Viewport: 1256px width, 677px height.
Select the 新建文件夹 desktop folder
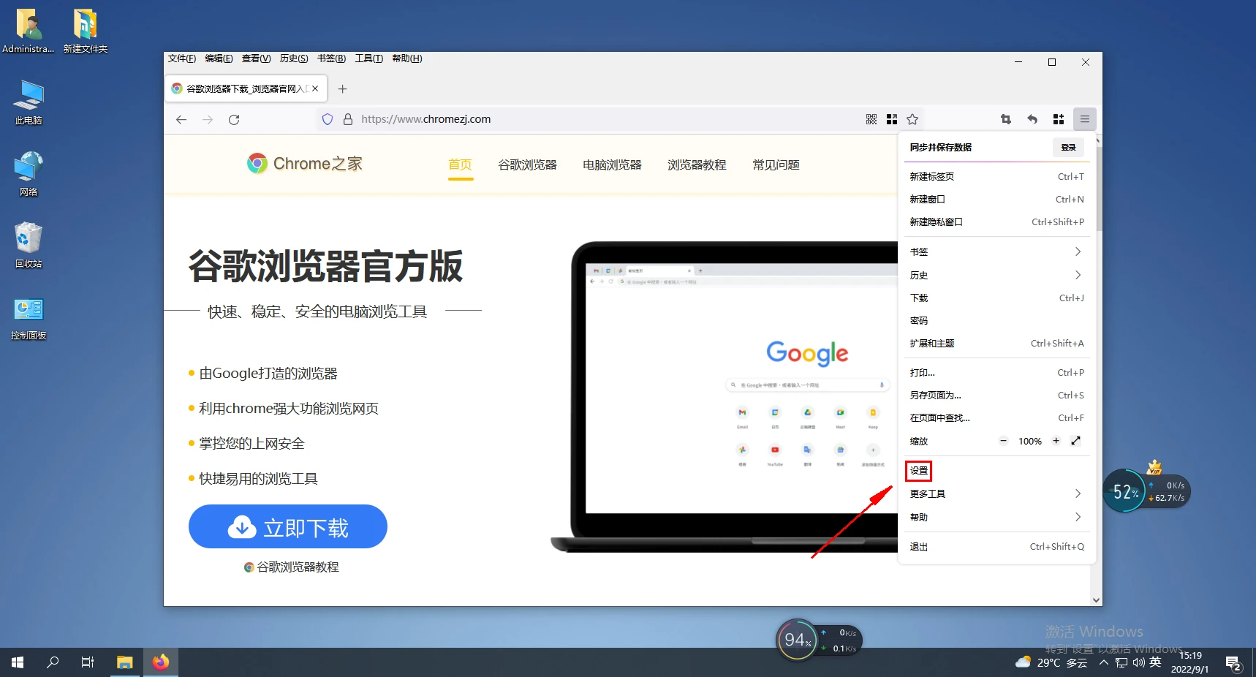(x=86, y=31)
